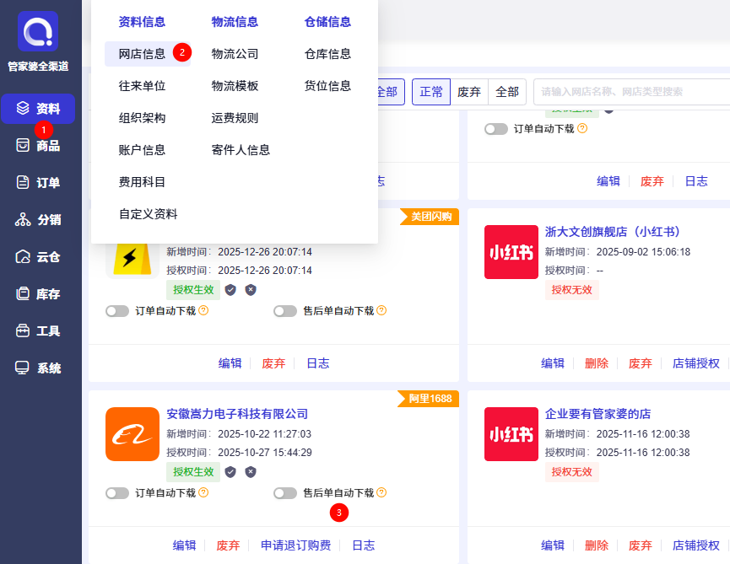Open 货位信息 menu entry

[327, 86]
